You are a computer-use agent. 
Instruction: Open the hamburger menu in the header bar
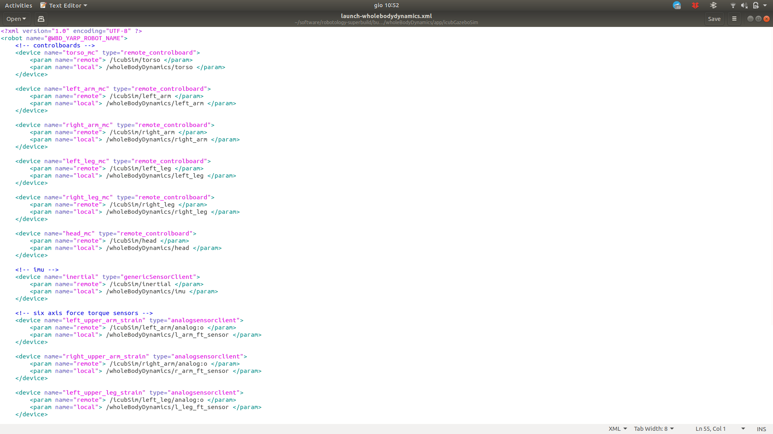coord(734,19)
